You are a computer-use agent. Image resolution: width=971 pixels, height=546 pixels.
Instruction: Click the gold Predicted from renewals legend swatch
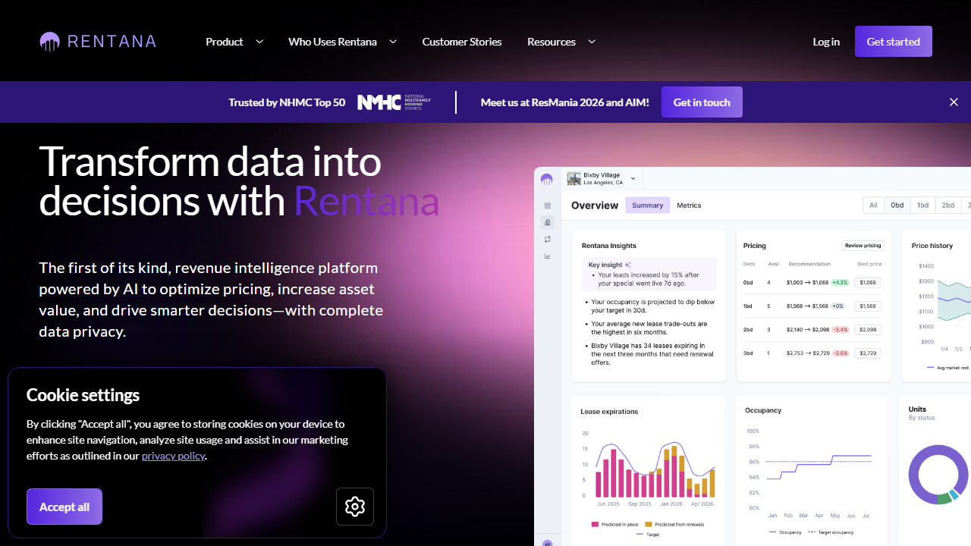coord(648,524)
